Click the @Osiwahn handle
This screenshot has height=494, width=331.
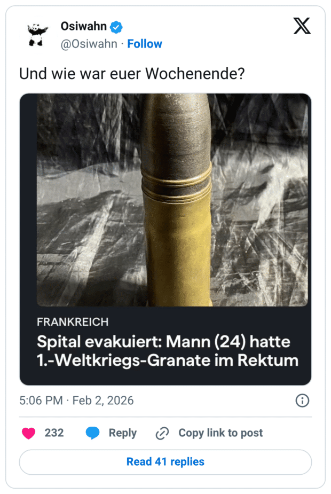tap(89, 44)
